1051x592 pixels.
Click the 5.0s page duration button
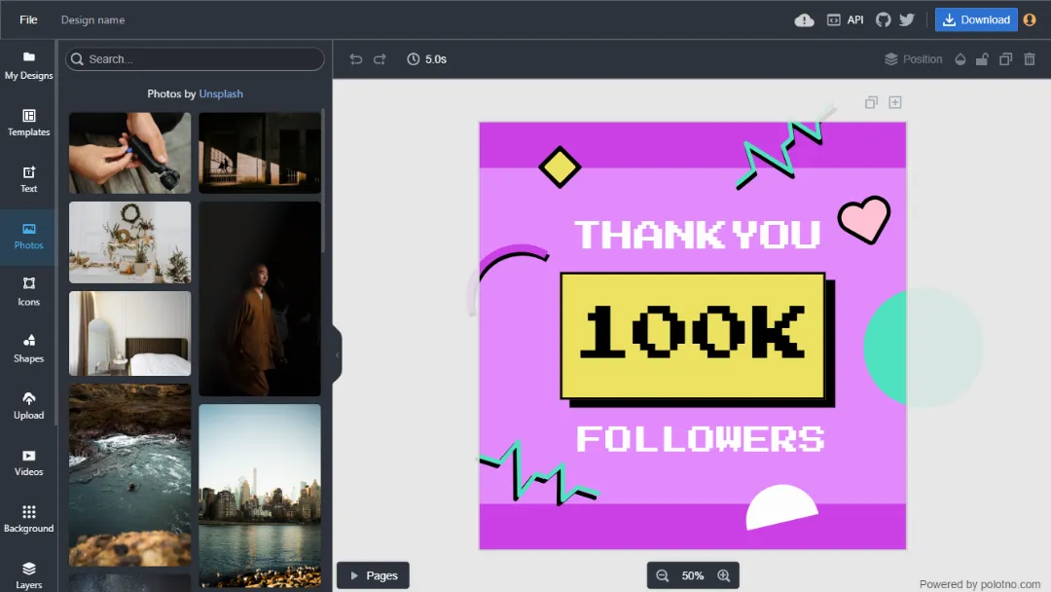pos(427,59)
